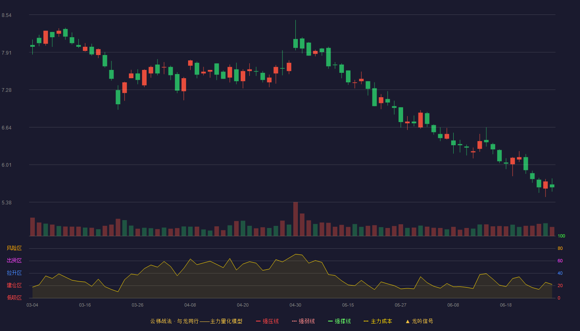Toggle the 龙吟信号 legend item
The height and width of the screenshot is (331, 580).
pyautogui.click(x=419, y=321)
